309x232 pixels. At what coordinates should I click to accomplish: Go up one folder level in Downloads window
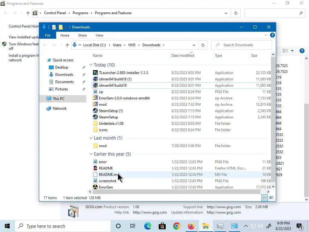click(67, 45)
